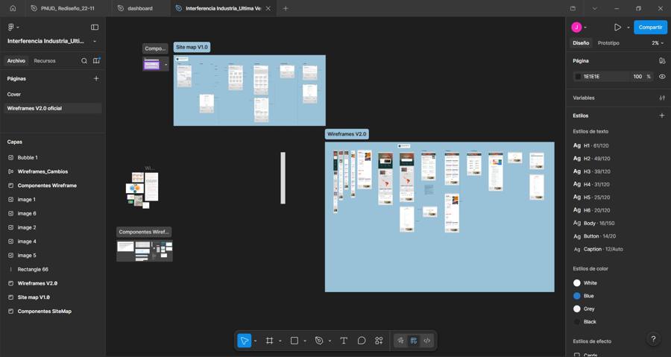Open the window tab list chevron

[594, 8]
